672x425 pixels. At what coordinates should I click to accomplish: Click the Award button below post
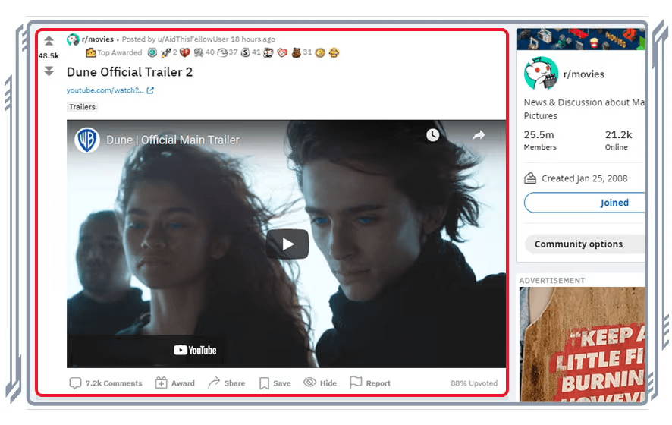pyautogui.click(x=175, y=383)
